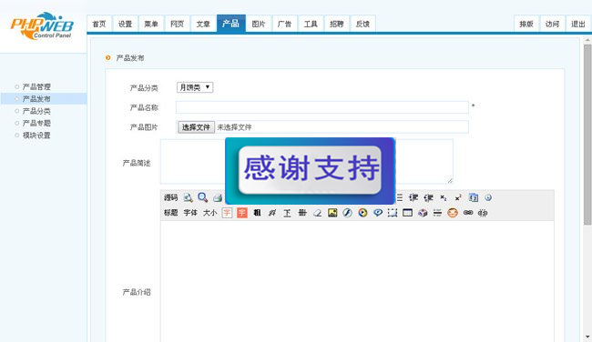Apply superscript formatting icon
The height and width of the screenshot is (342, 592).
(458, 197)
